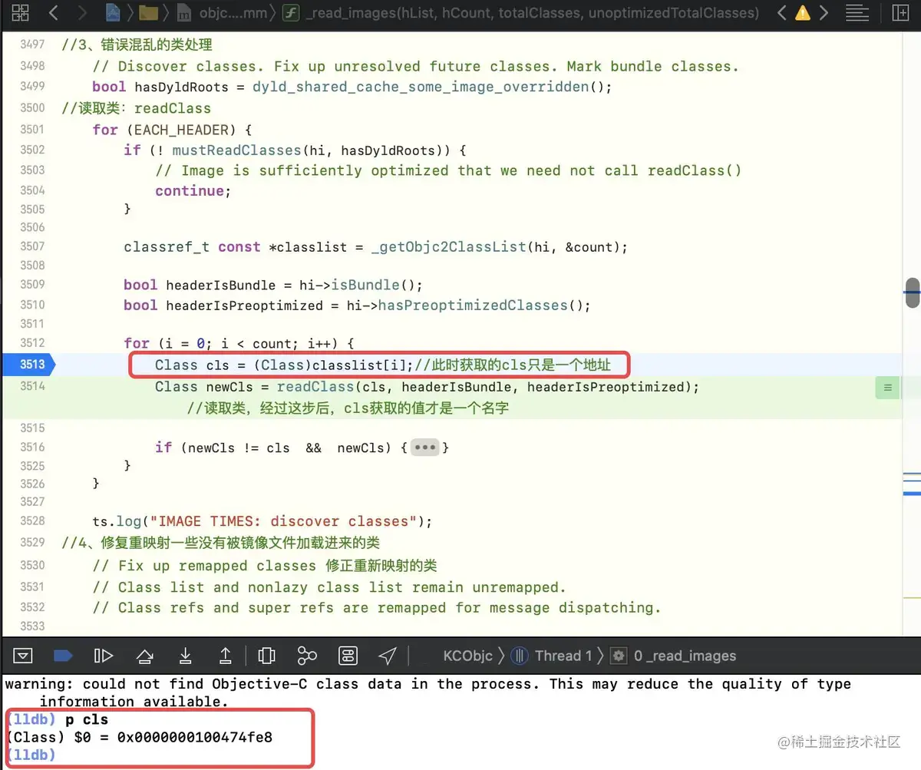Click line number 3507 in gutter
The width and height of the screenshot is (921, 770).
pos(32,246)
